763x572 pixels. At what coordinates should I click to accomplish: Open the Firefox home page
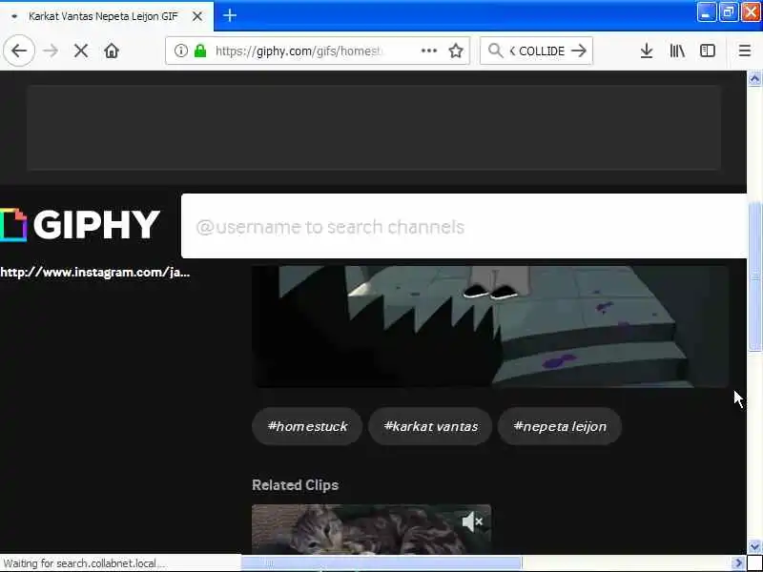pyautogui.click(x=112, y=51)
